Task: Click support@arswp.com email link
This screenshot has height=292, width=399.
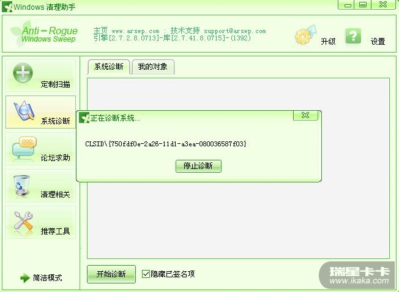Action: (235, 31)
